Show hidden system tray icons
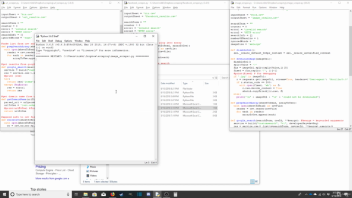This screenshot has width=352, height=198. tap(306, 194)
